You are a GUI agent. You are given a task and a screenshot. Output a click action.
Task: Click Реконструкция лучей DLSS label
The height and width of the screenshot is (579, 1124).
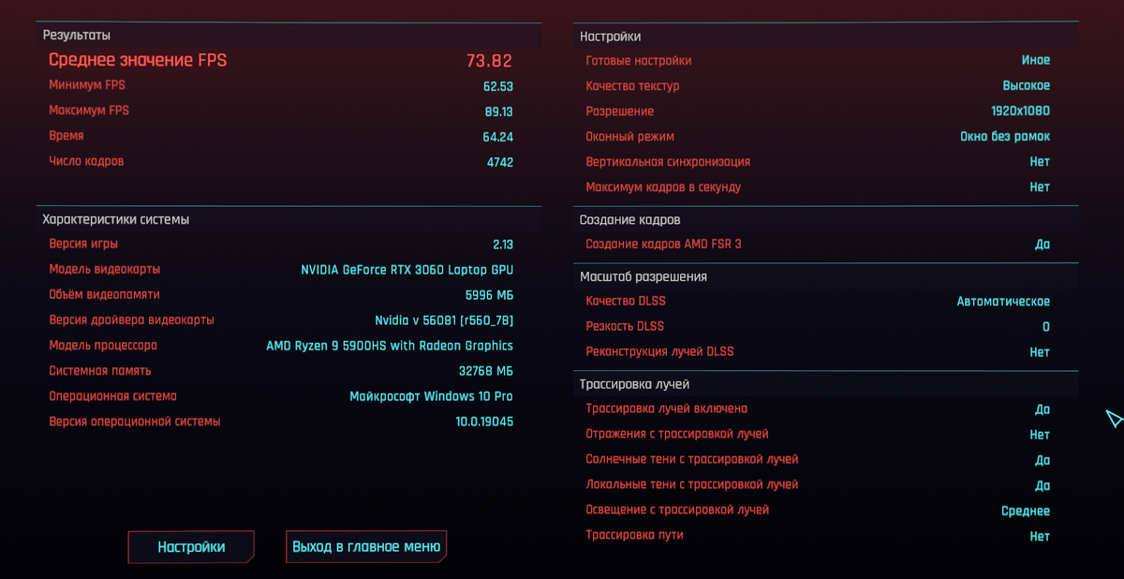coord(660,351)
